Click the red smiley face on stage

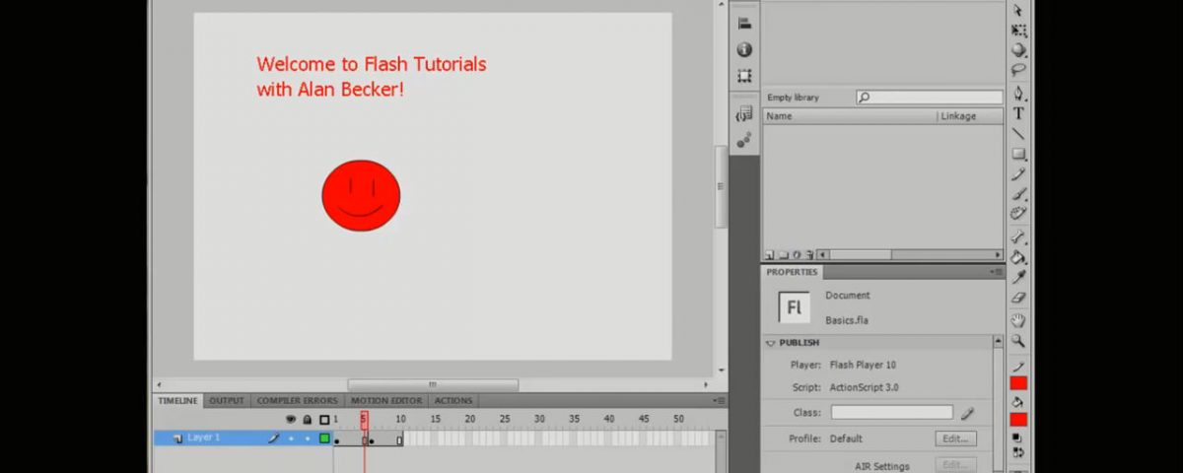[x=361, y=195]
